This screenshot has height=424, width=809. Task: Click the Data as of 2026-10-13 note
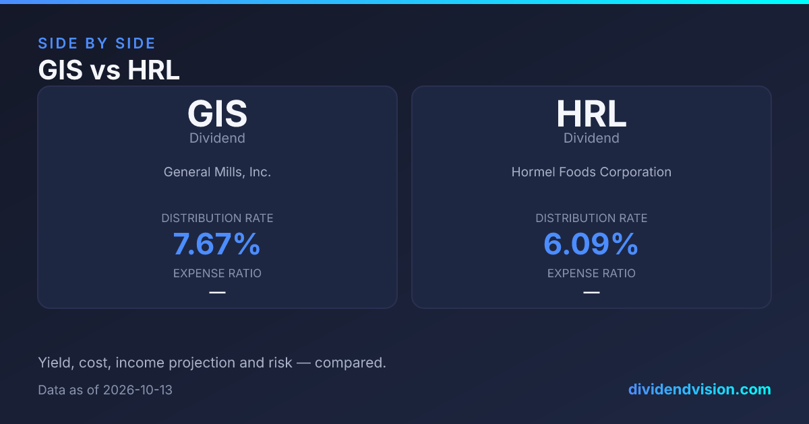click(105, 390)
